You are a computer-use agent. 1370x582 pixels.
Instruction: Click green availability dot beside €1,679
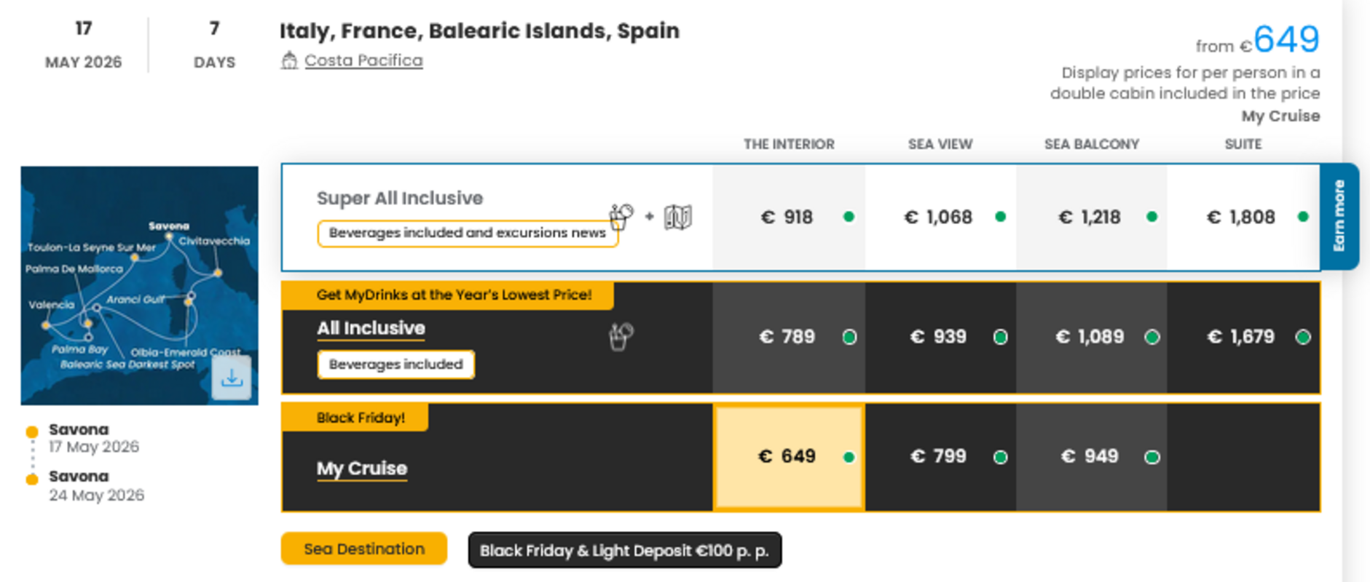point(1303,337)
